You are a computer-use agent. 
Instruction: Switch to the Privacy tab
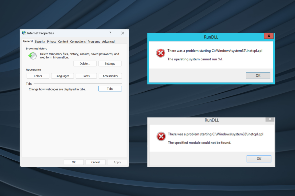pos(52,41)
